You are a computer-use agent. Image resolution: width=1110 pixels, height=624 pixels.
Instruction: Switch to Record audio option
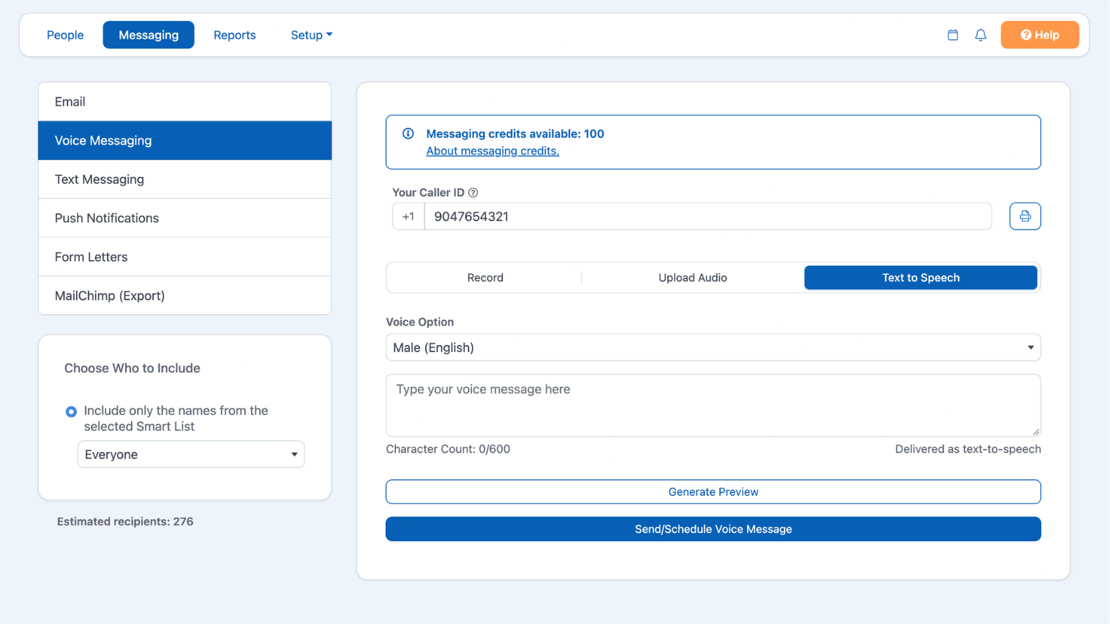click(x=485, y=277)
